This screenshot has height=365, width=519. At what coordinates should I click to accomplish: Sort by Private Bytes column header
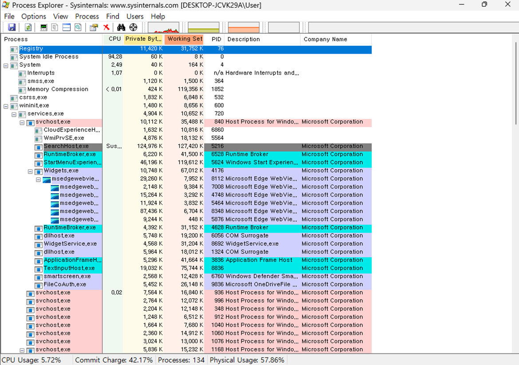[143, 39]
